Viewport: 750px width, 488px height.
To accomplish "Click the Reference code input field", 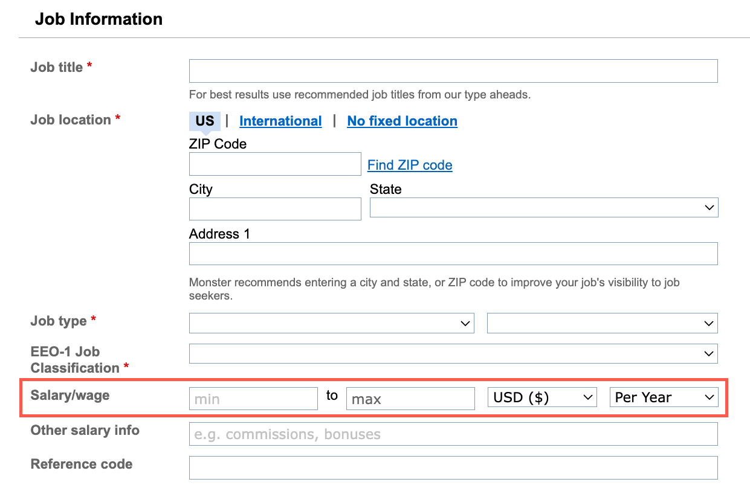I will point(453,468).
